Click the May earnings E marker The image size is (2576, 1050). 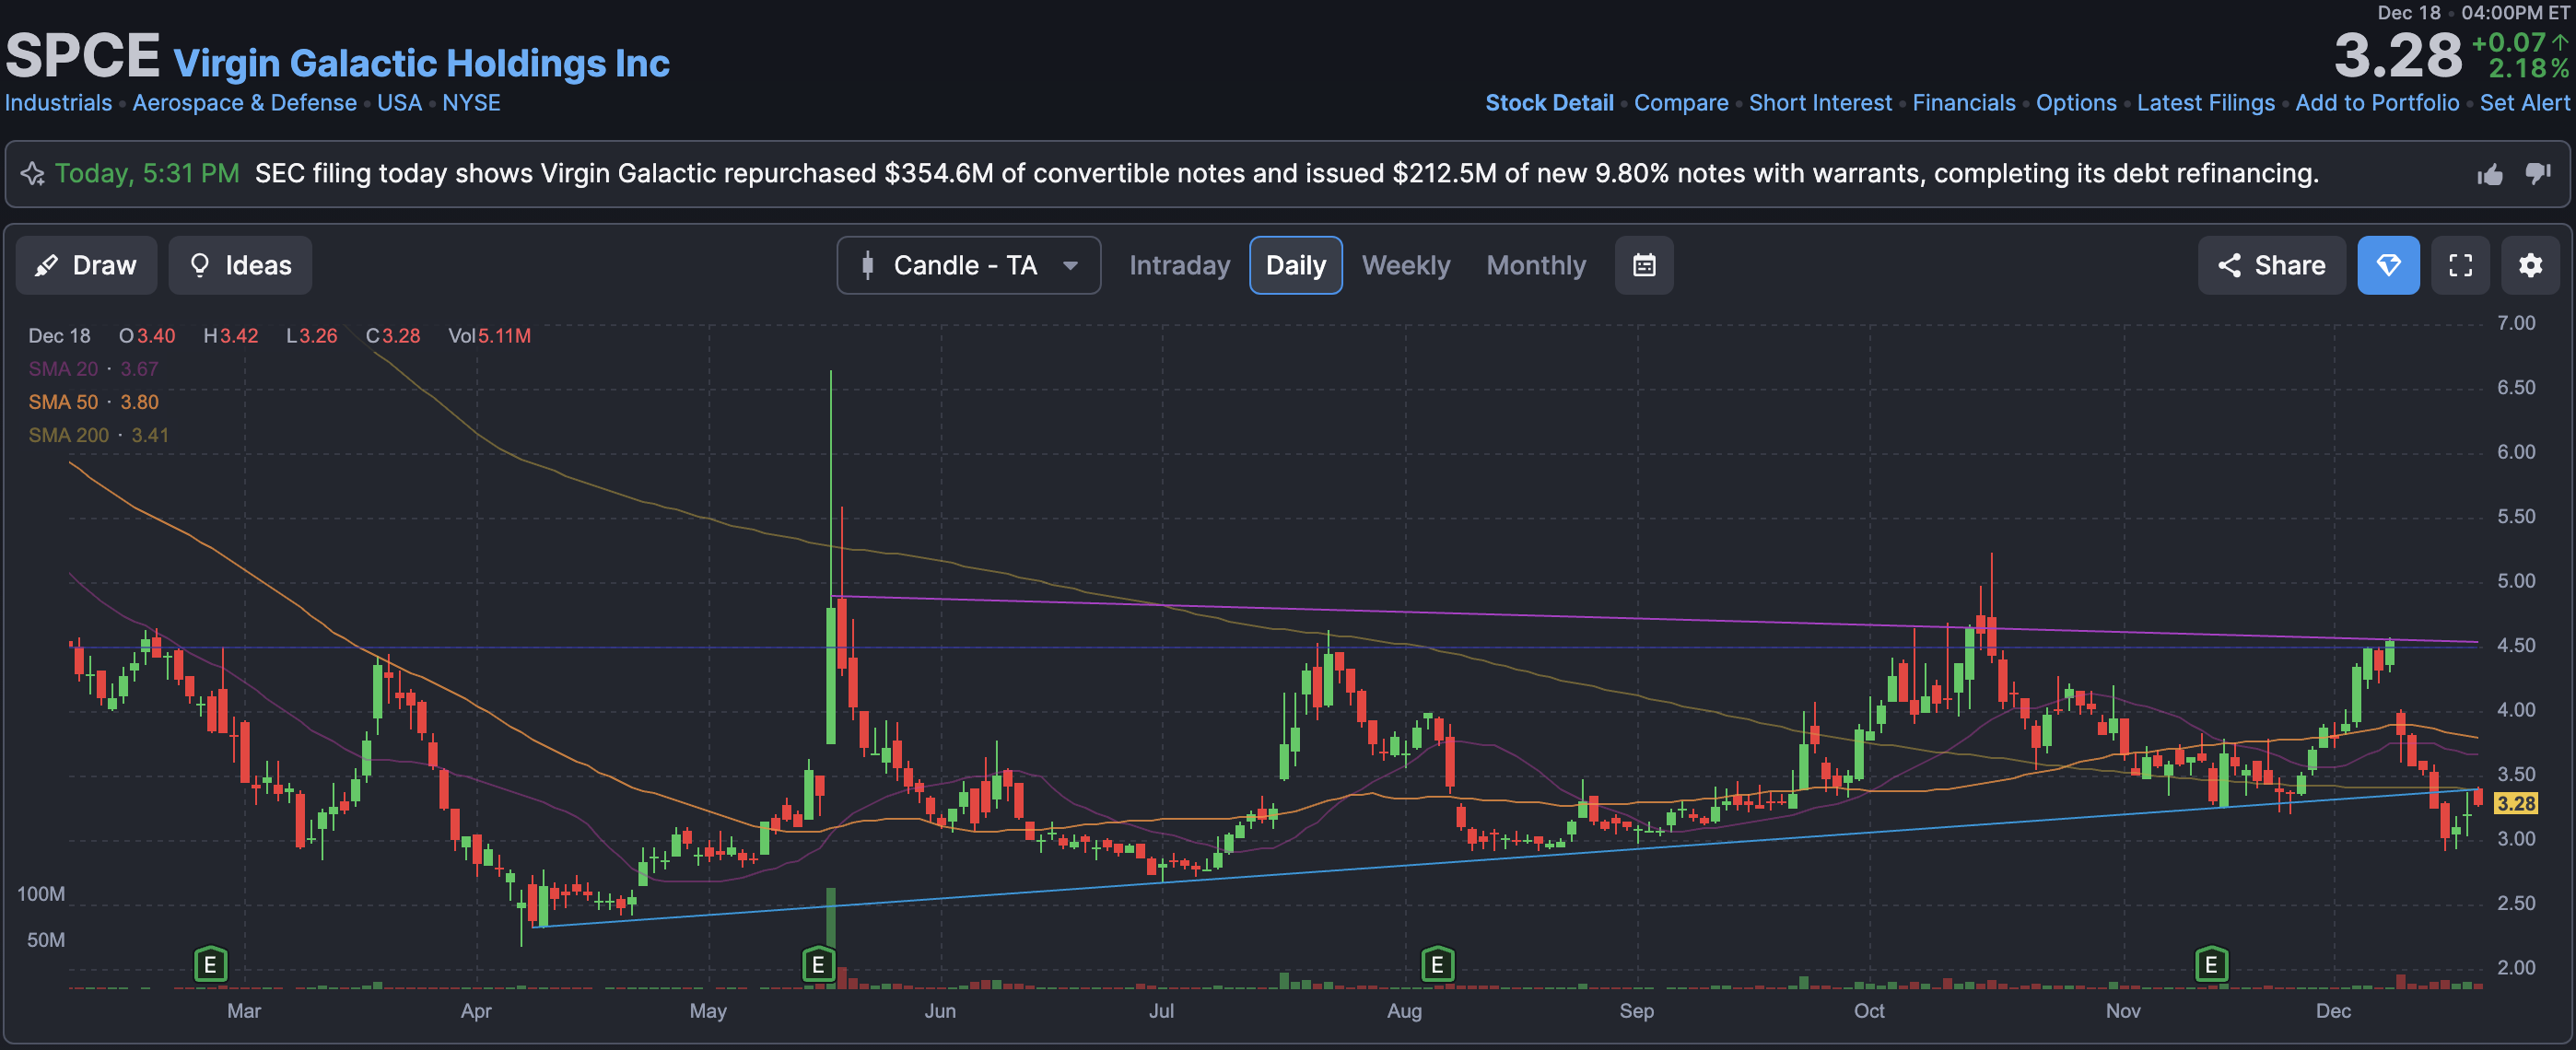(818, 964)
